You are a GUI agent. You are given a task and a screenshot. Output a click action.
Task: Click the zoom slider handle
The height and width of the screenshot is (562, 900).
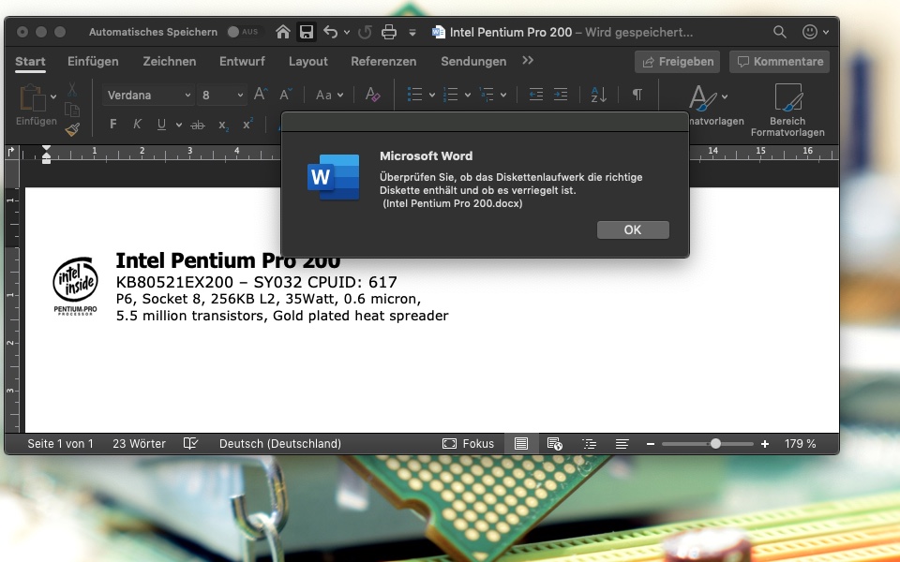coord(715,443)
